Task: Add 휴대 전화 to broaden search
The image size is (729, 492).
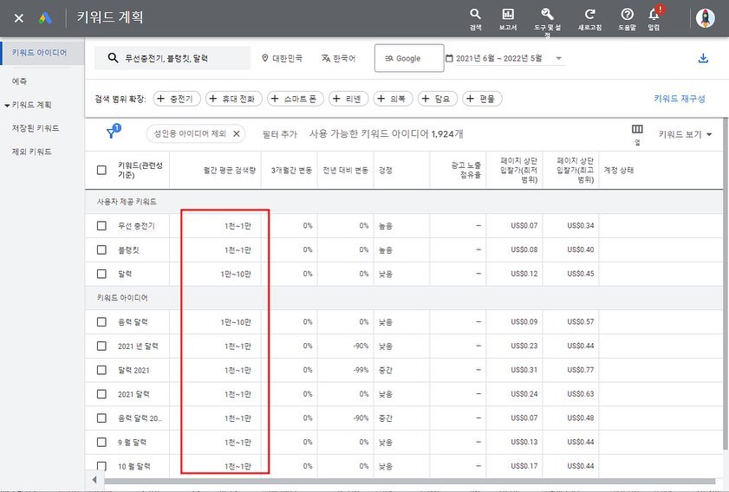Action: pyautogui.click(x=234, y=99)
